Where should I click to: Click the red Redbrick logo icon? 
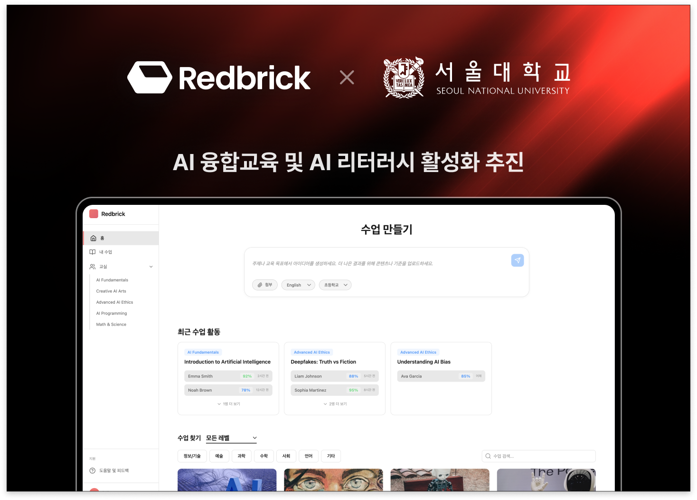[94, 214]
